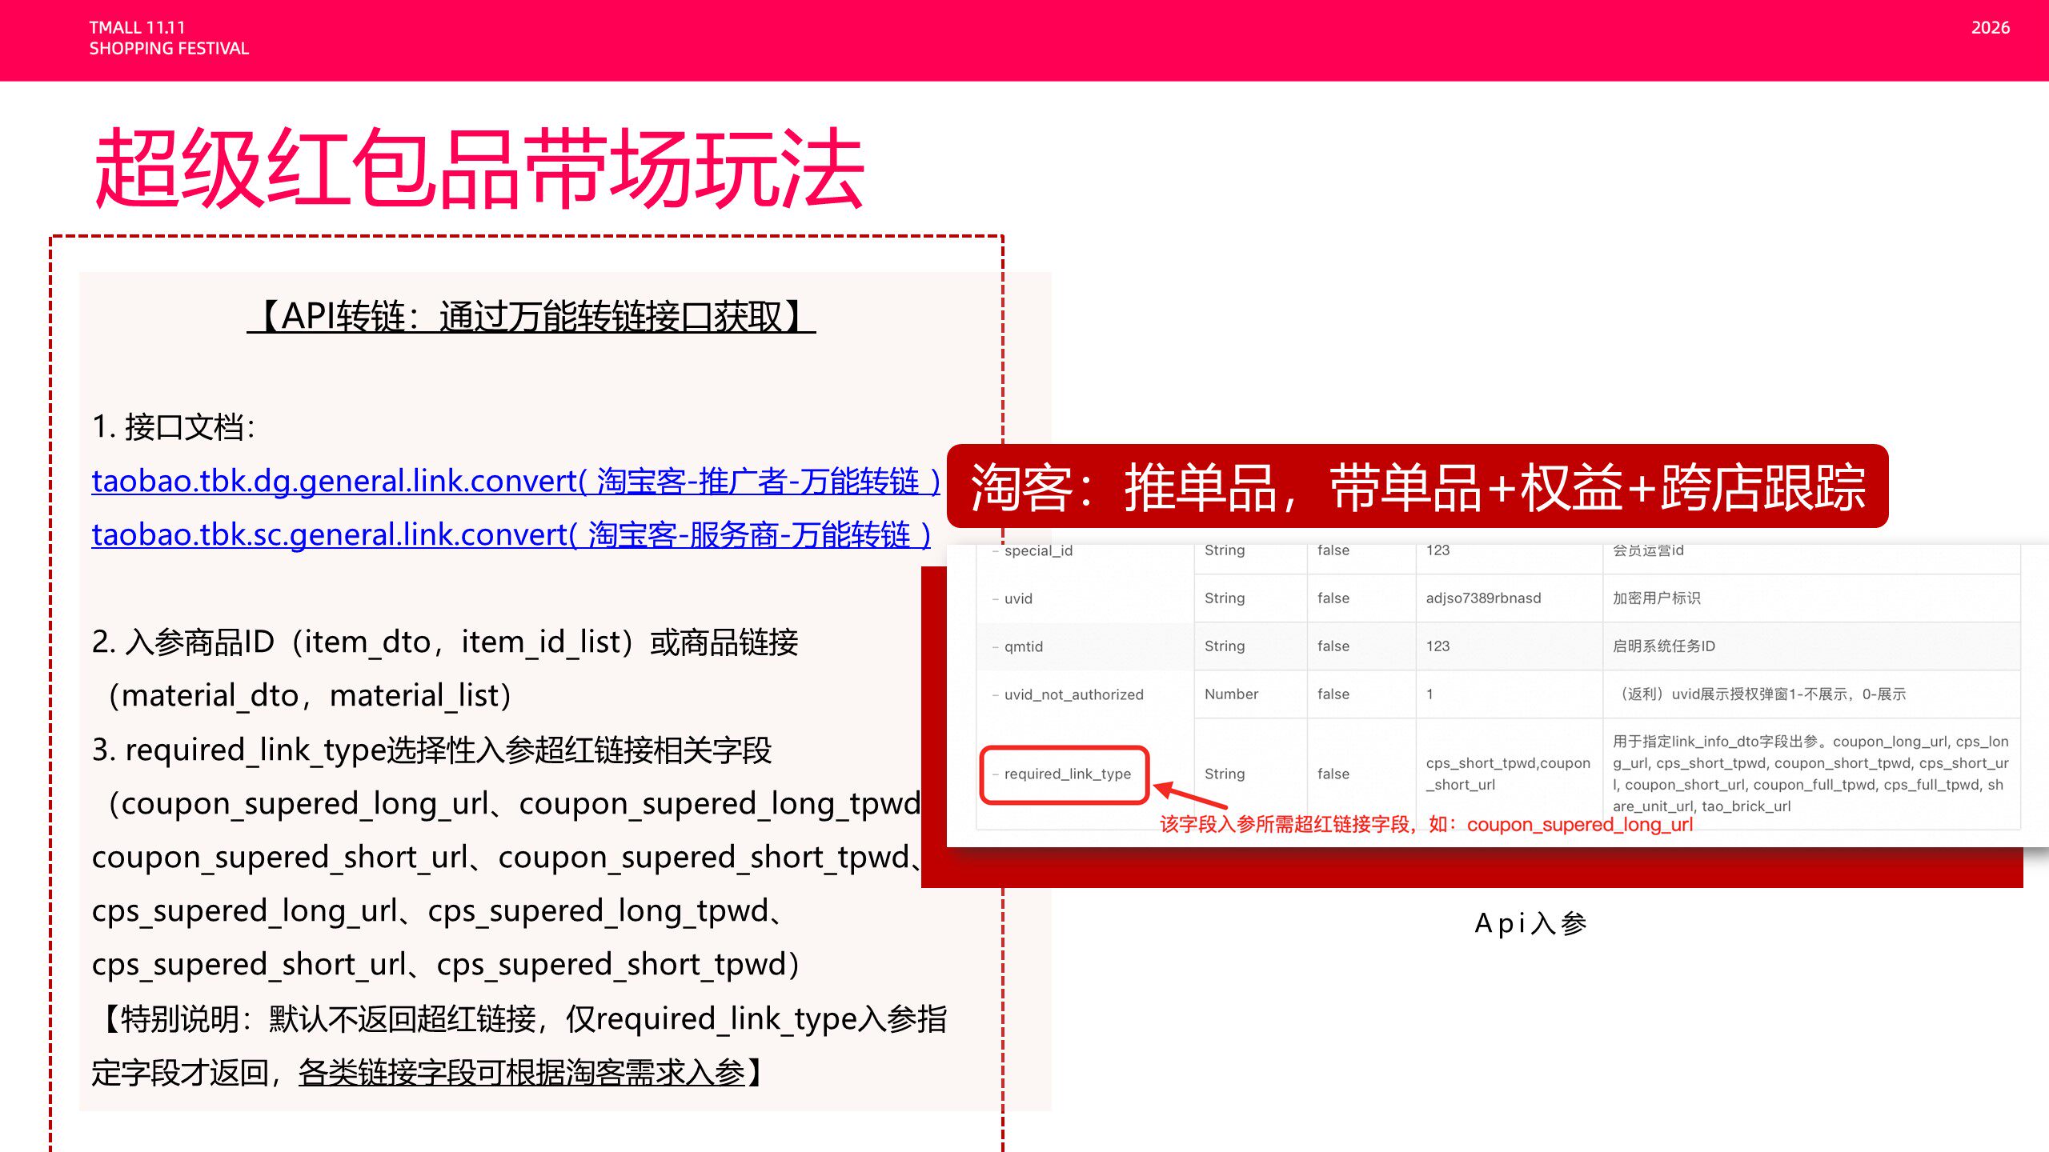Click the 会员运营id description
This screenshot has width=2049, height=1152.
[1647, 550]
